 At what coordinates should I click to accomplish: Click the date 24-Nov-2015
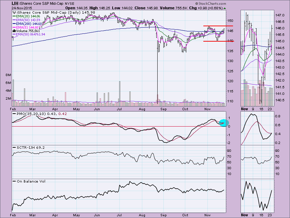[x=21, y=8]
